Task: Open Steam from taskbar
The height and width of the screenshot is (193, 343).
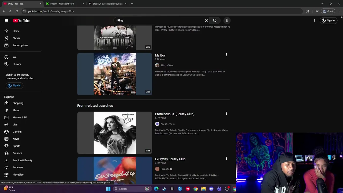Action: (164, 189)
